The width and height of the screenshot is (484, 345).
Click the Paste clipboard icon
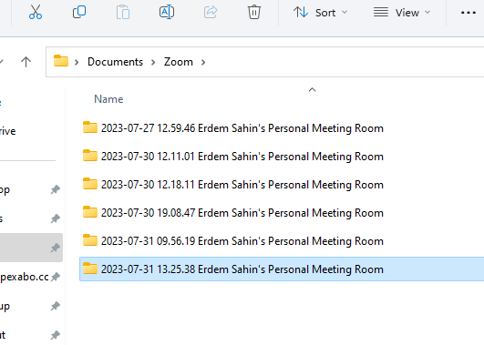pyautogui.click(x=123, y=13)
